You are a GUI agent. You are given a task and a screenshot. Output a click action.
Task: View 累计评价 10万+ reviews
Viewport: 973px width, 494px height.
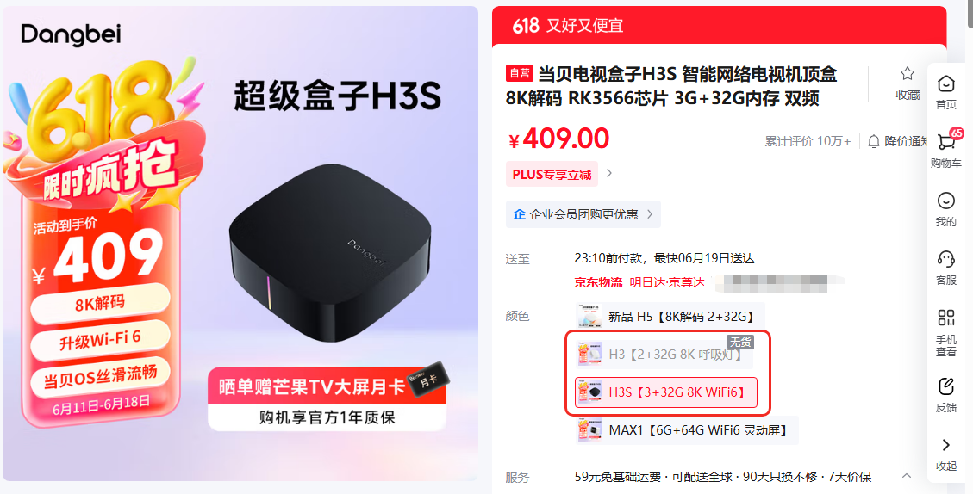pos(808,141)
